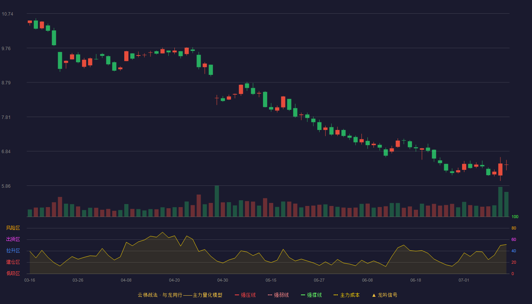Click the 03-16 date axis label

[30, 280]
